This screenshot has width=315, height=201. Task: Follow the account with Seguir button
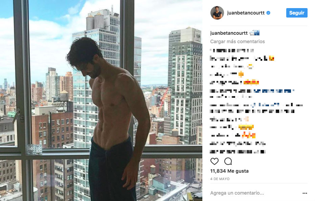click(296, 13)
